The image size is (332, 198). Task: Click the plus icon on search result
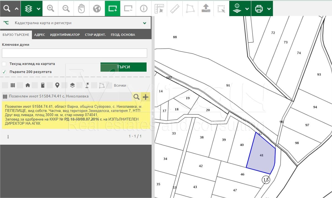coord(145,97)
